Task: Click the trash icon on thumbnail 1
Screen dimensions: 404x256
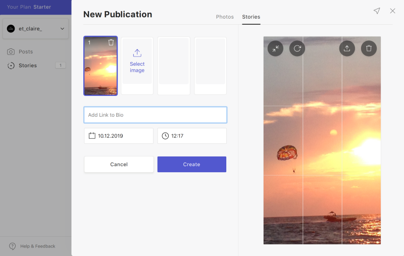Action: (111, 42)
